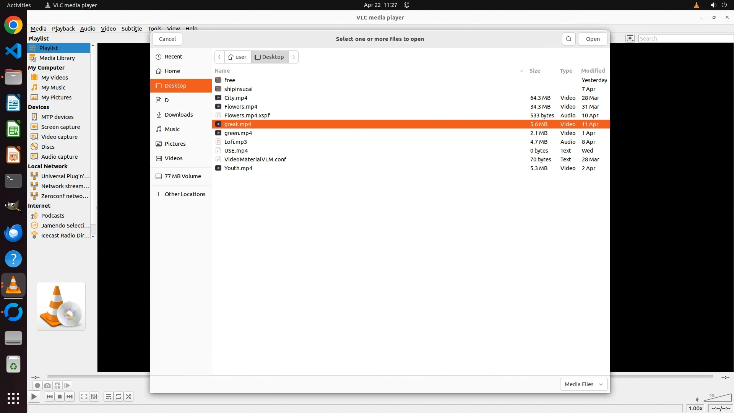Click the record button
734x413 pixels.
coord(37,385)
